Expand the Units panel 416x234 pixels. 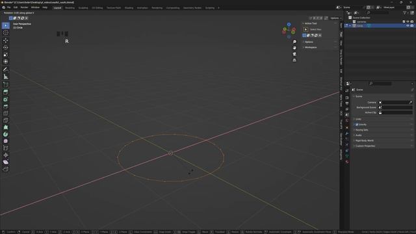click(383, 119)
